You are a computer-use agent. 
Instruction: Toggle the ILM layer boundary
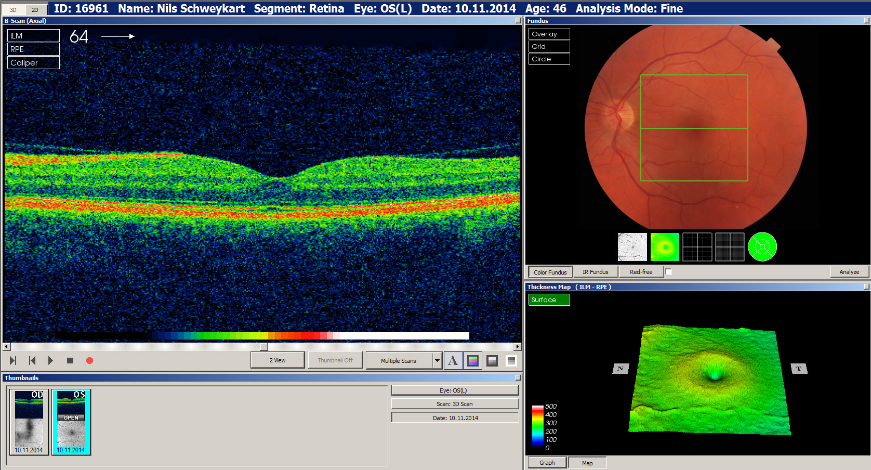33,36
